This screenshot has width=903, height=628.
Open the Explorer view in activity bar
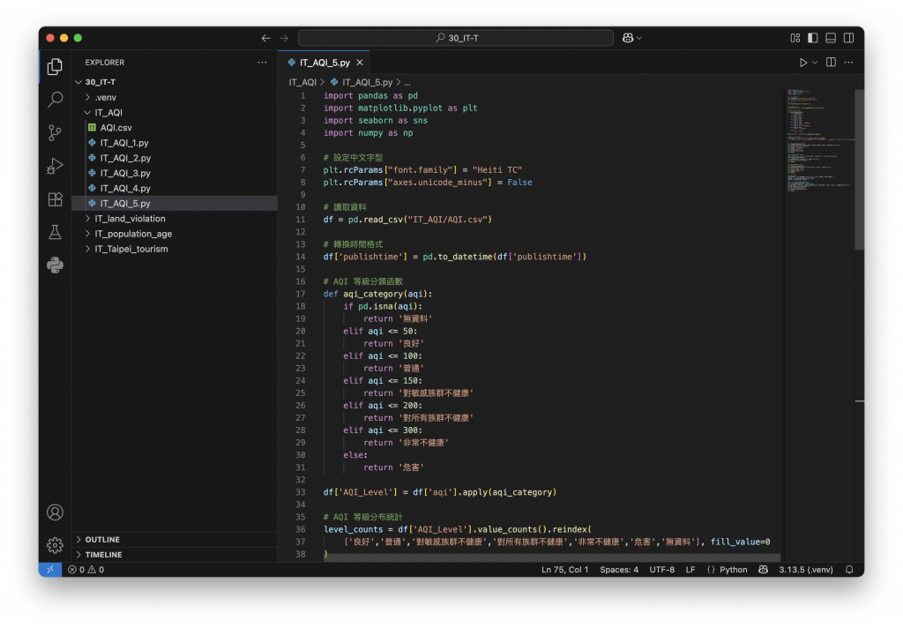point(55,67)
